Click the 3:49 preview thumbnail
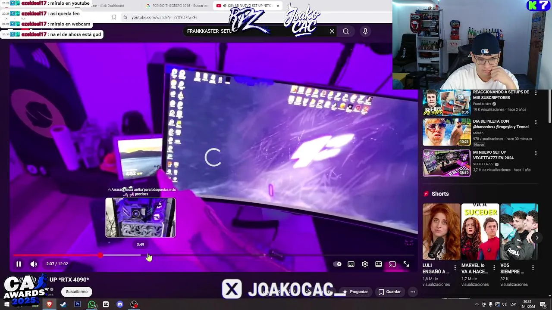The image size is (552, 310). tap(141, 217)
